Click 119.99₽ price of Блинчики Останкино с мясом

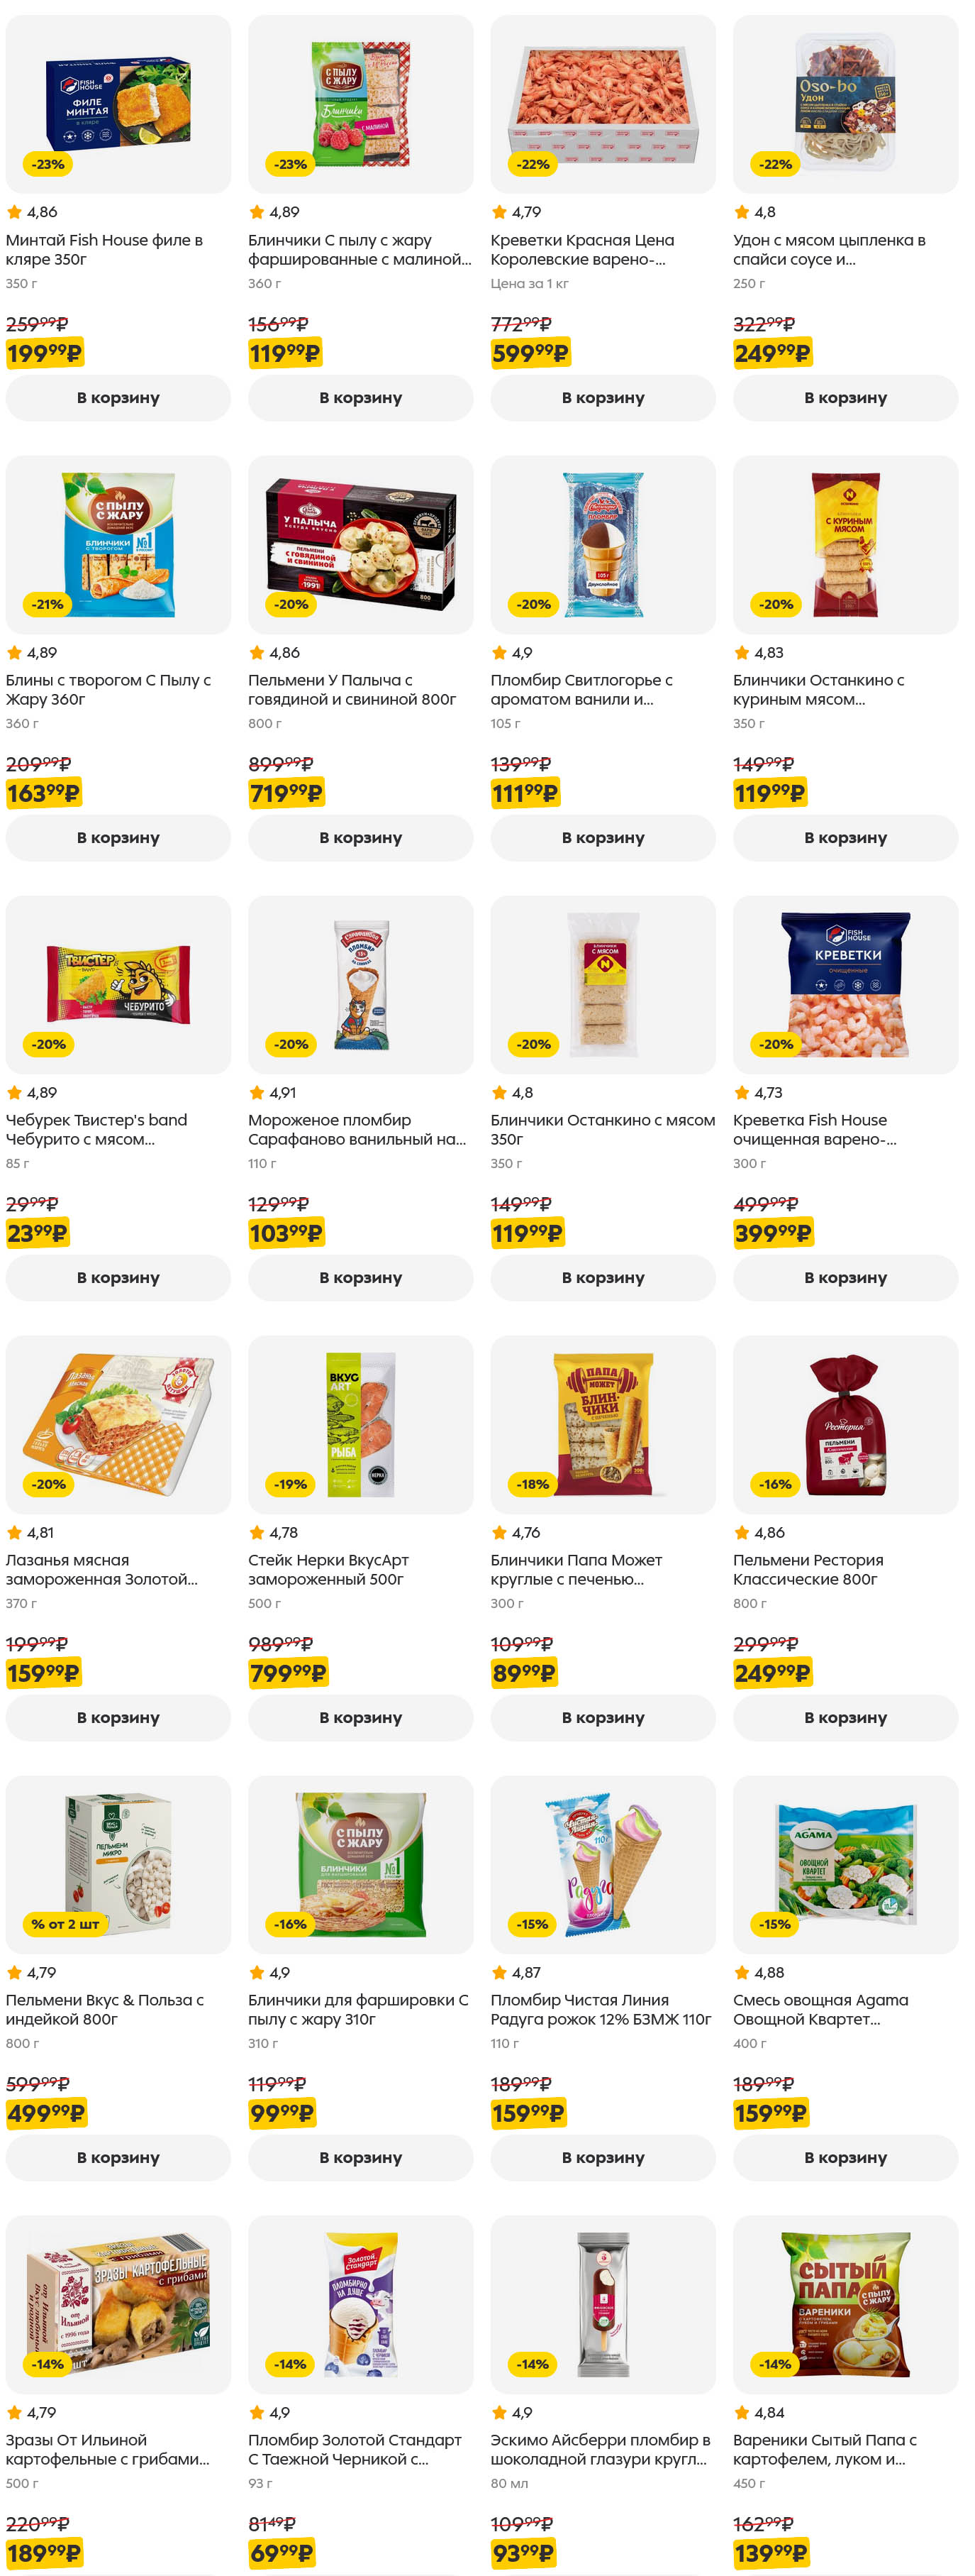click(x=528, y=1233)
